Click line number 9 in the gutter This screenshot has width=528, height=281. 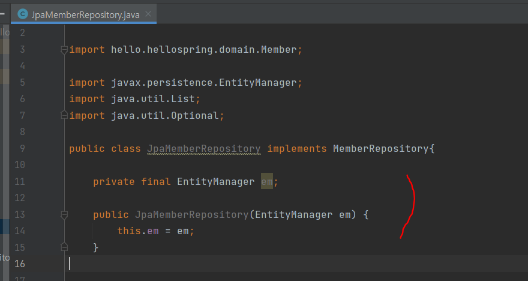pyautogui.click(x=22, y=148)
